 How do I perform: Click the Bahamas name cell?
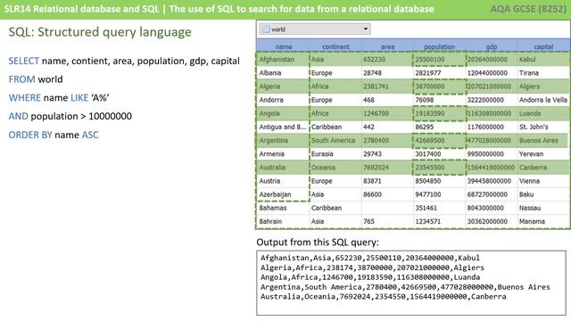pos(284,208)
